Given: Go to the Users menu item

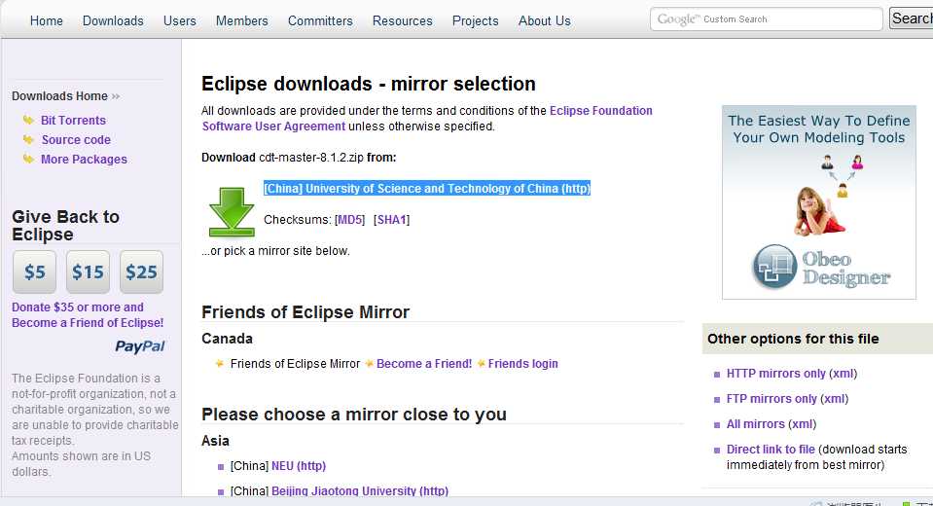Looking at the screenshot, I should click(x=180, y=20).
